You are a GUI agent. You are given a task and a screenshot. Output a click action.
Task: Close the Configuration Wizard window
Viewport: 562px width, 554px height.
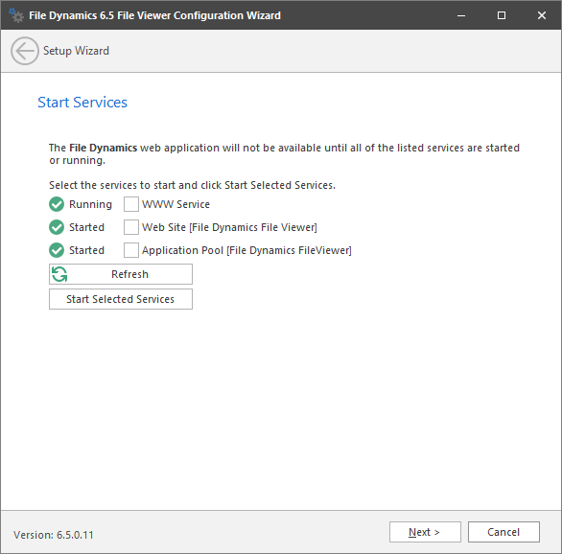[x=542, y=15]
